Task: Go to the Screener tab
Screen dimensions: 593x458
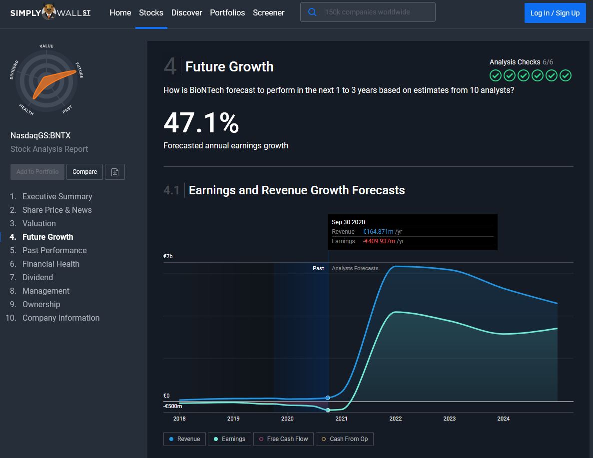Action: click(268, 13)
